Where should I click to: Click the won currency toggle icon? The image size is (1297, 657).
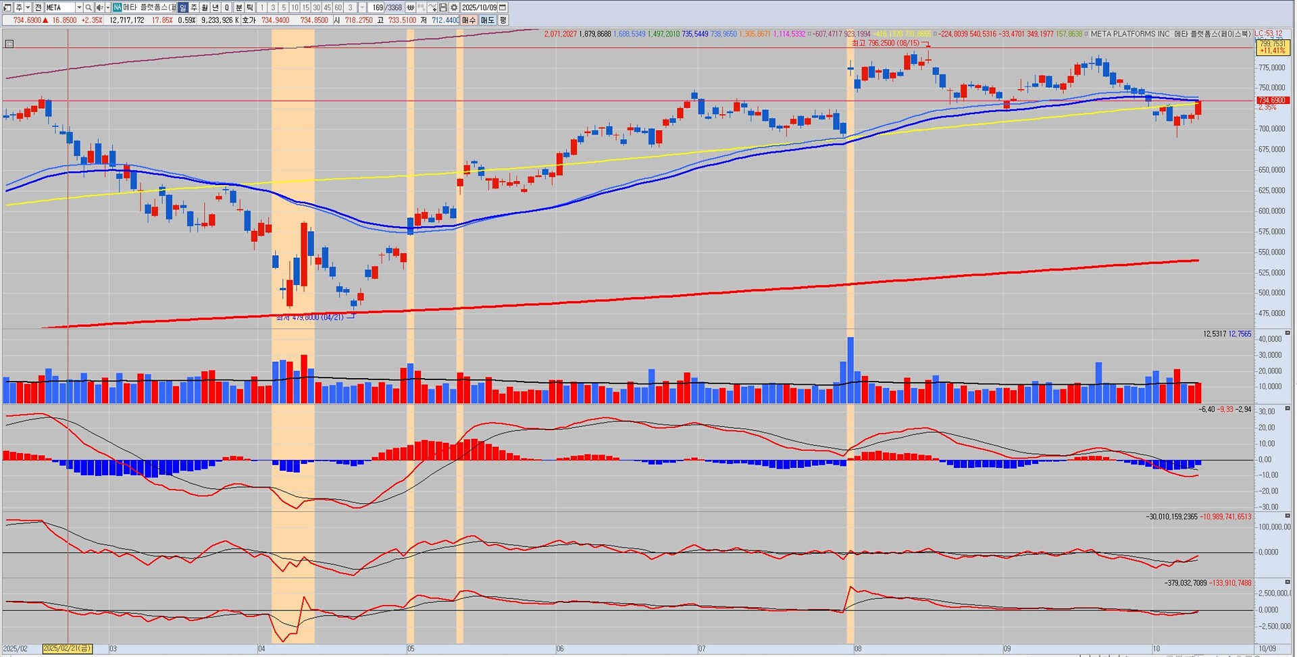coord(410,7)
